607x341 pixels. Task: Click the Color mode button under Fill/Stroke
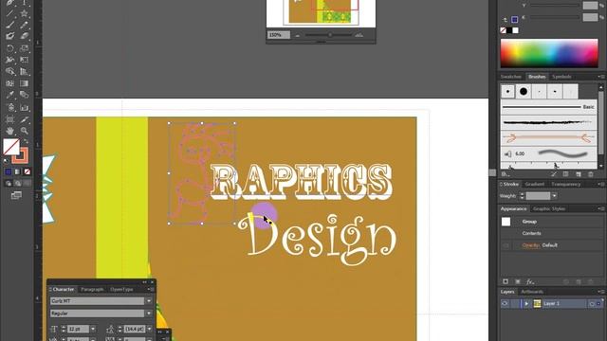pyautogui.click(x=9, y=171)
